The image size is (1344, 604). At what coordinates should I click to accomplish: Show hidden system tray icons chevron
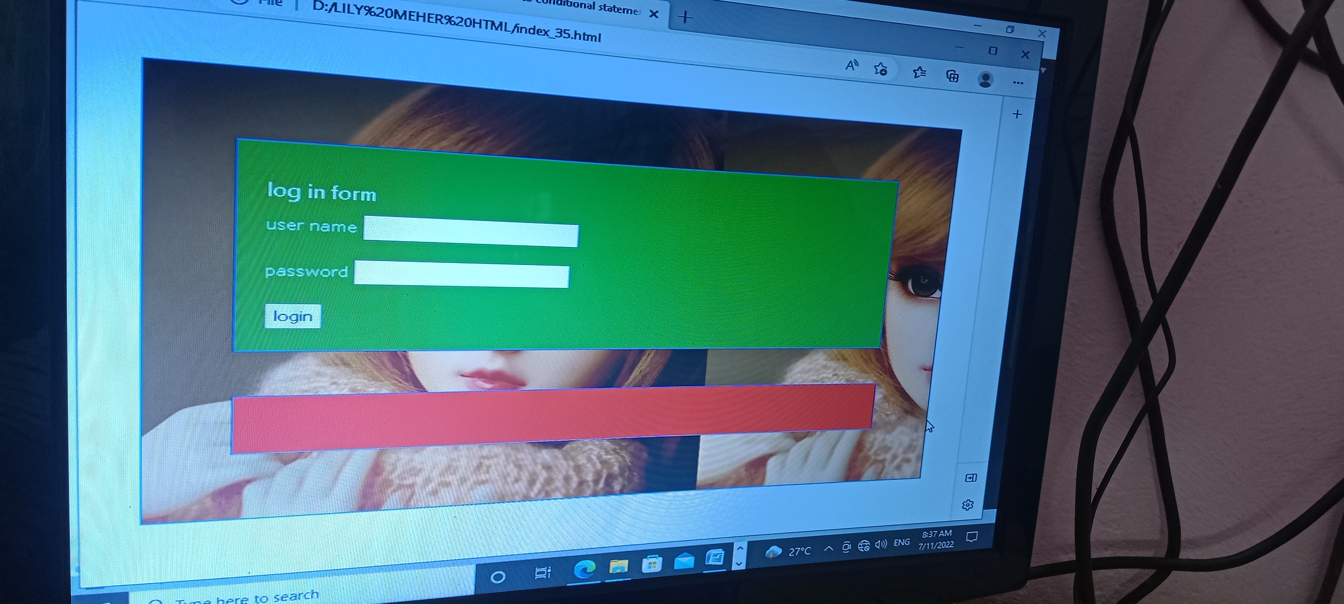[828, 548]
